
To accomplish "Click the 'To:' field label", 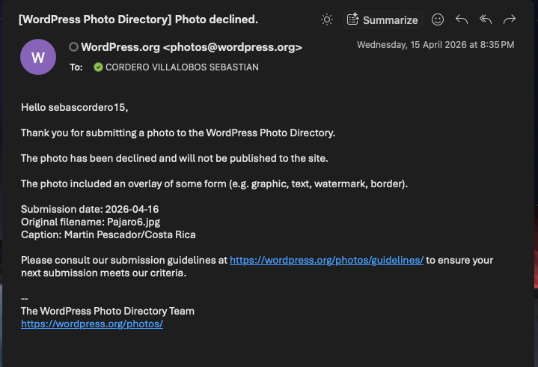I will 76,67.
